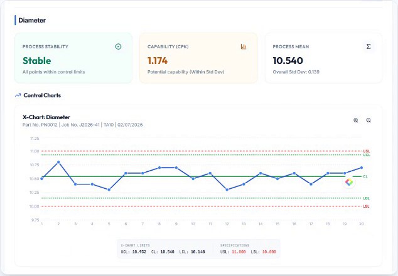Click the 'X-Chart: Diameter' title
The height and width of the screenshot is (276, 398).
(46, 117)
